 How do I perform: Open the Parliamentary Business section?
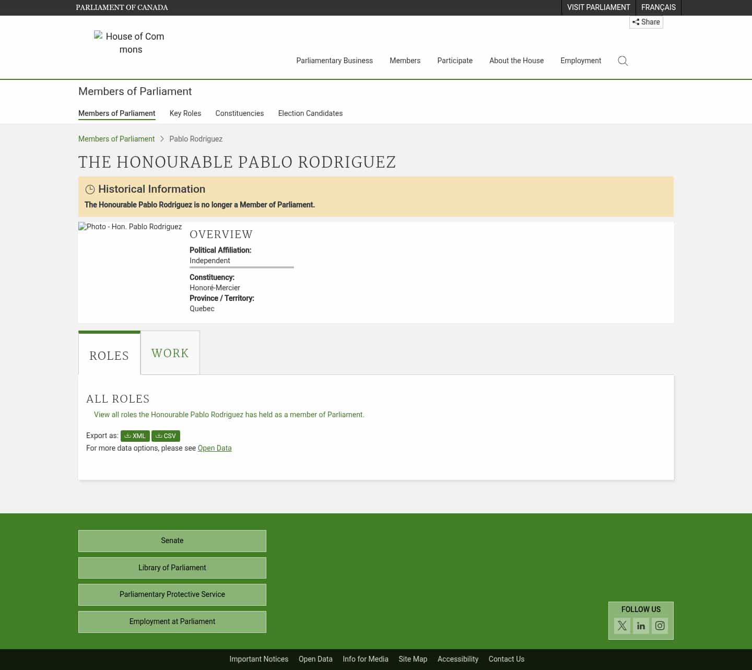pos(334,61)
